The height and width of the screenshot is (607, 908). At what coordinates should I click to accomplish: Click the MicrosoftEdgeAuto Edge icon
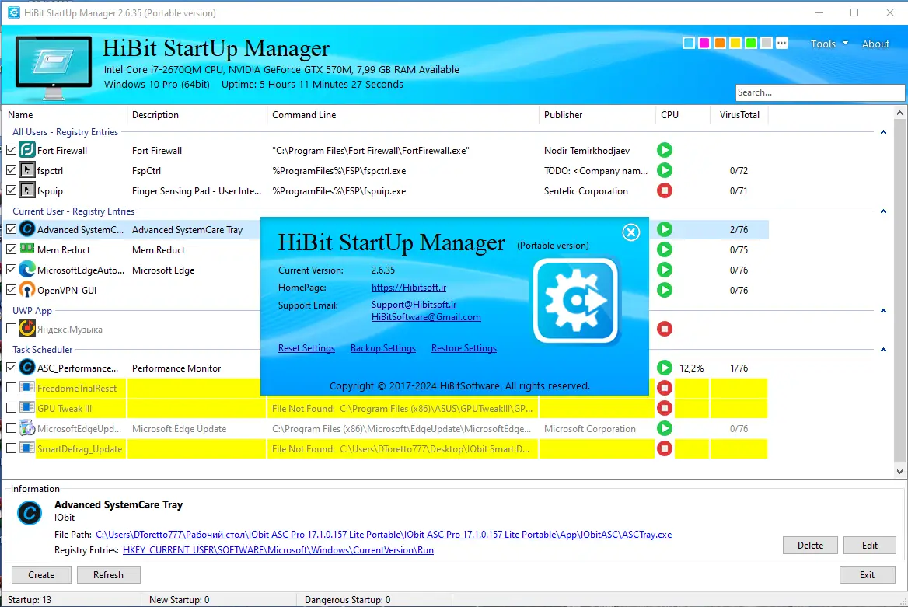(x=27, y=270)
